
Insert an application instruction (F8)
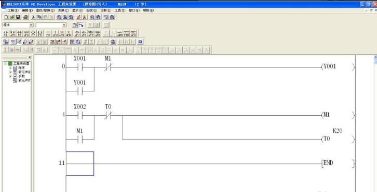point(40,33)
